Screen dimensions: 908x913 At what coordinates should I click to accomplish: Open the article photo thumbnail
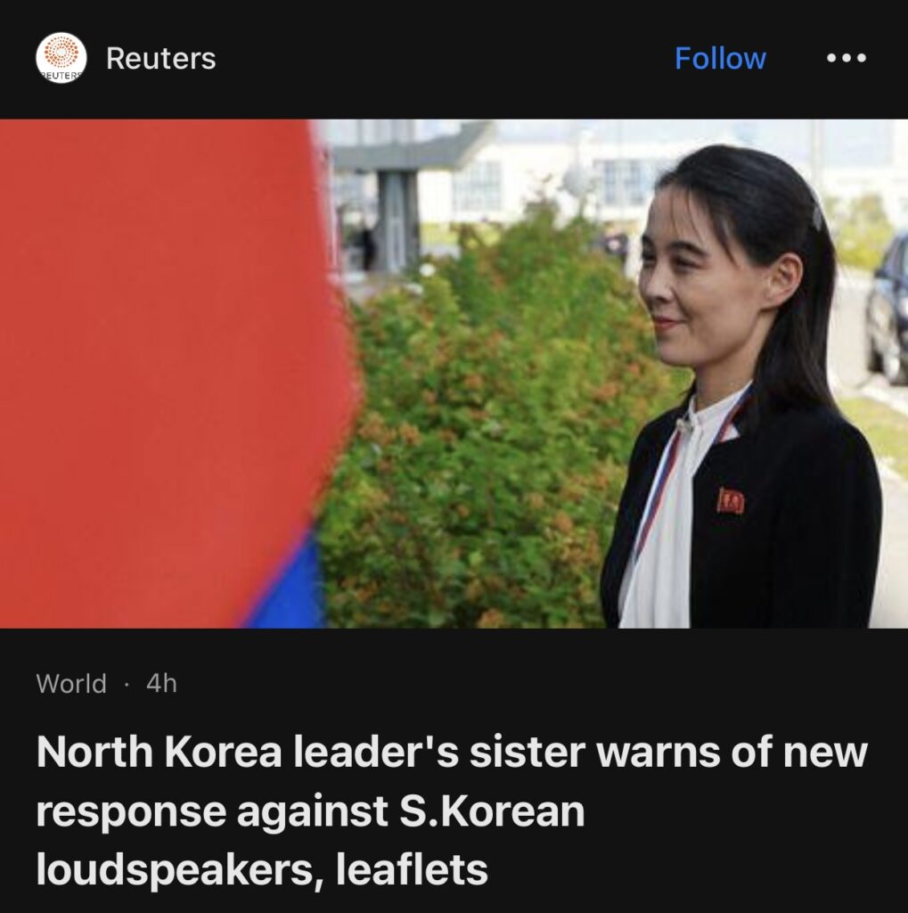(x=454, y=374)
